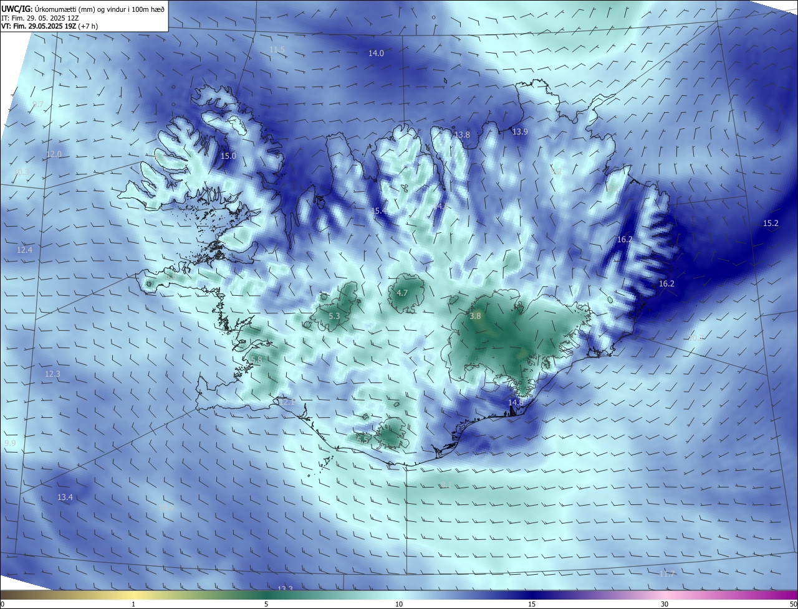This screenshot has height=609, width=798.
Task: Click the 12.3 value label
Action: [52, 374]
